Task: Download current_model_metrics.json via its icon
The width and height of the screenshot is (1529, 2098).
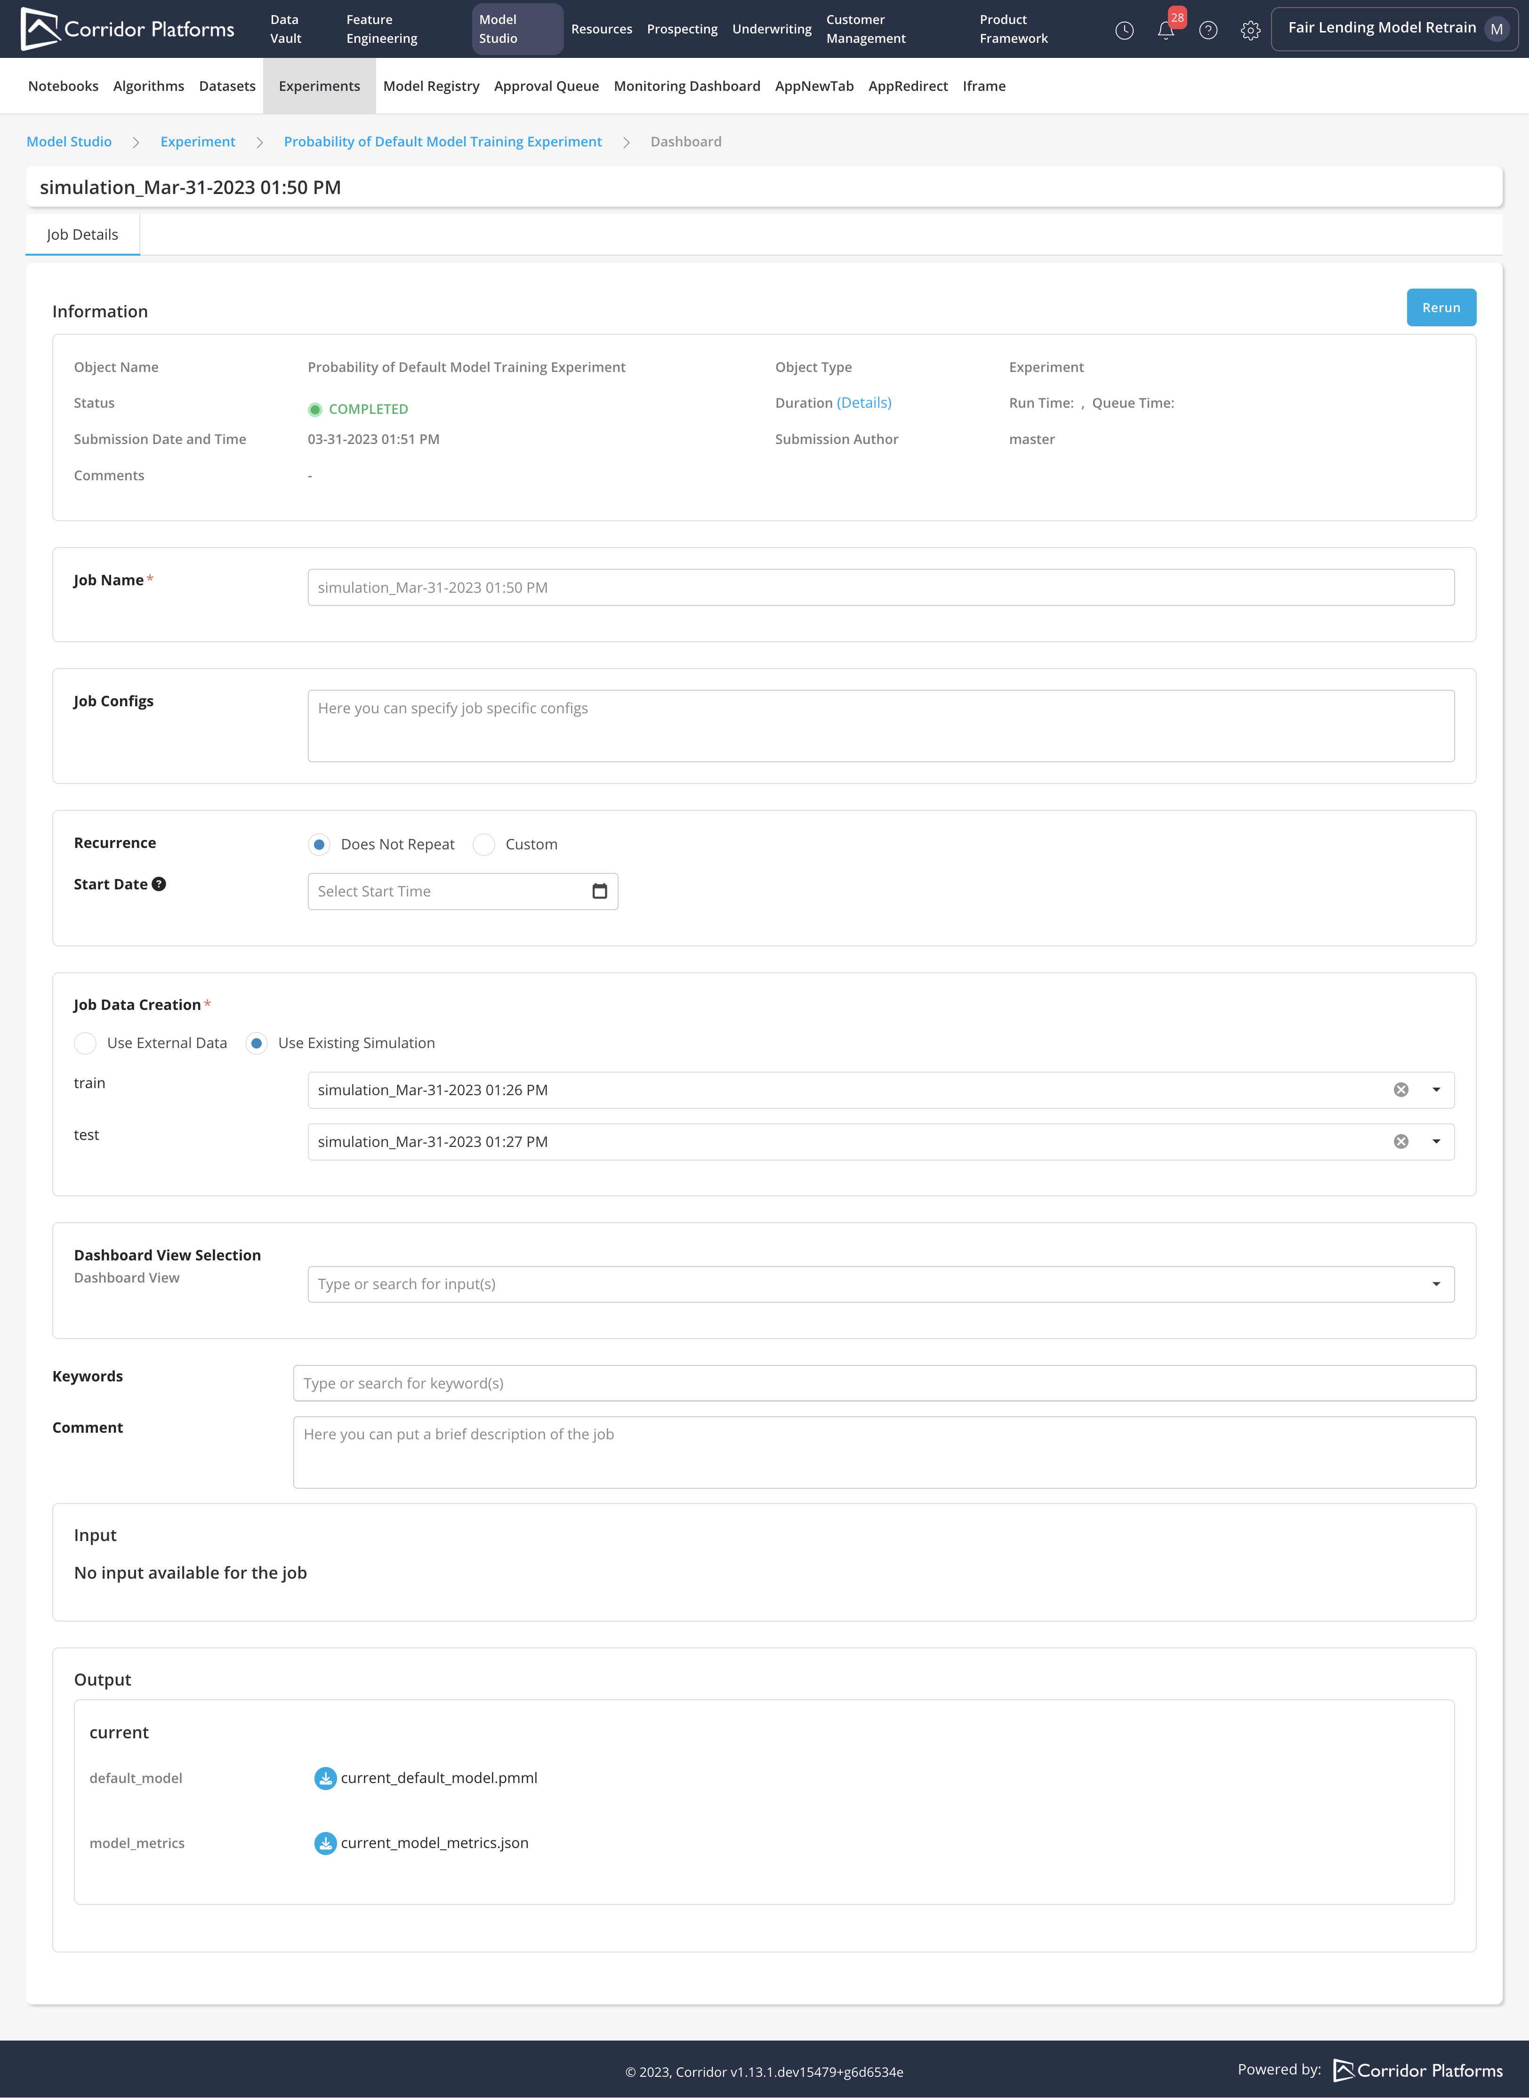Action: [x=325, y=1842]
